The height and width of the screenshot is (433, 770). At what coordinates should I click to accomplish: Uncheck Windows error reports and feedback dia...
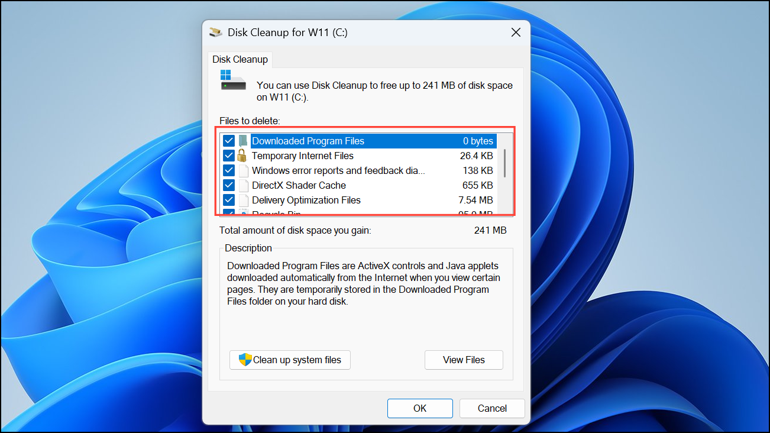point(229,170)
